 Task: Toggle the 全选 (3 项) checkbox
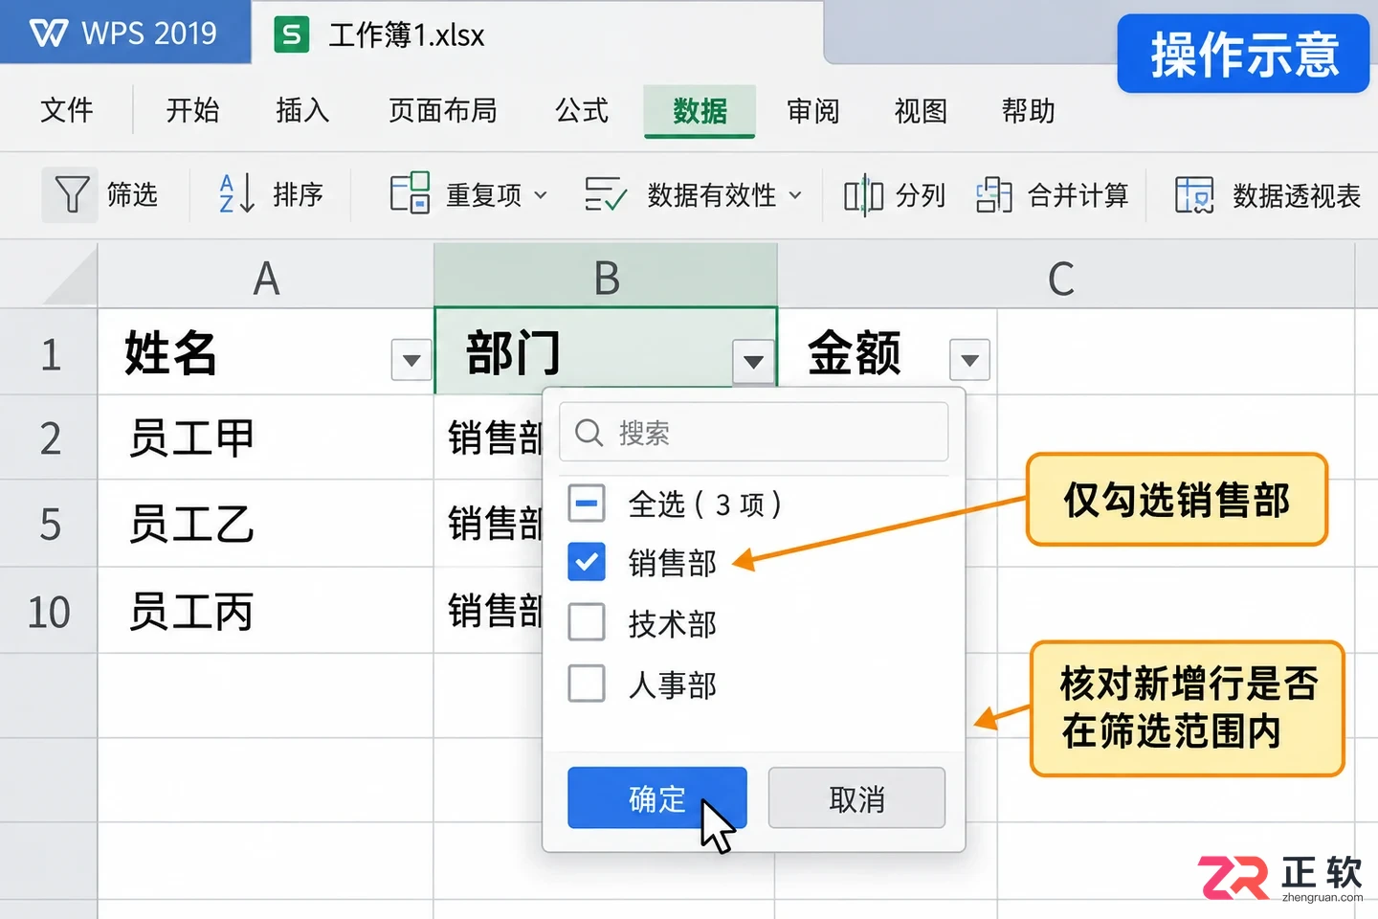click(x=587, y=503)
